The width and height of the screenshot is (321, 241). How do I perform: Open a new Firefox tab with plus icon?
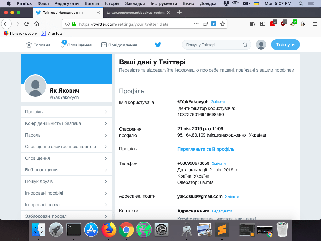click(179, 13)
